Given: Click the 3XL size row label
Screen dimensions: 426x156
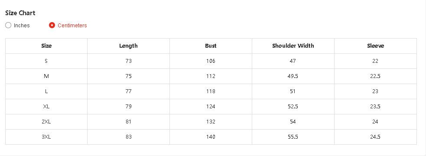Looking at the screenshot, I should [46, 137].
